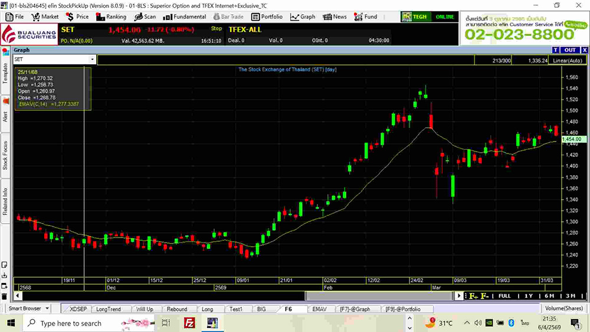Click the News icon in the toolbar
Screen dimensions: 590x332
coord(328,17)
